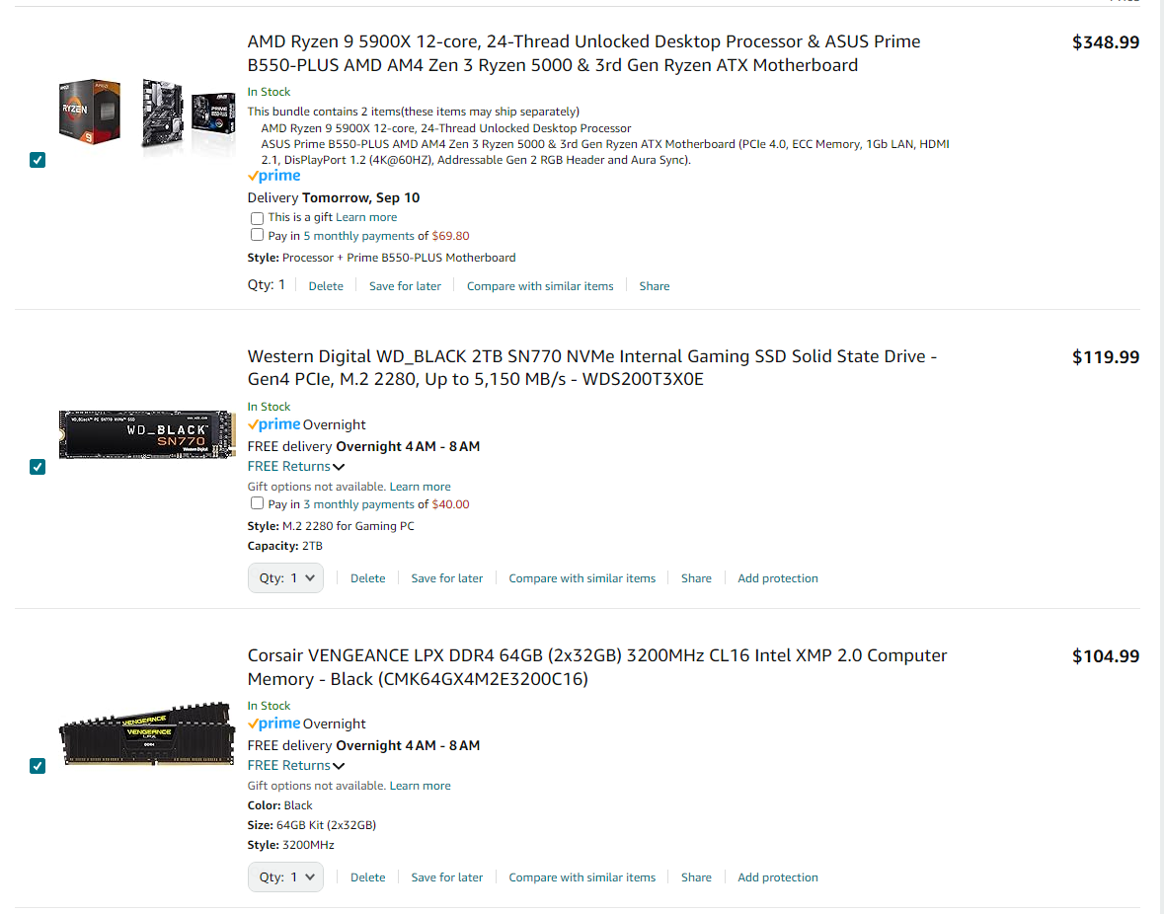Share the Corsair Vengeance memory item

tap(696, 877)
